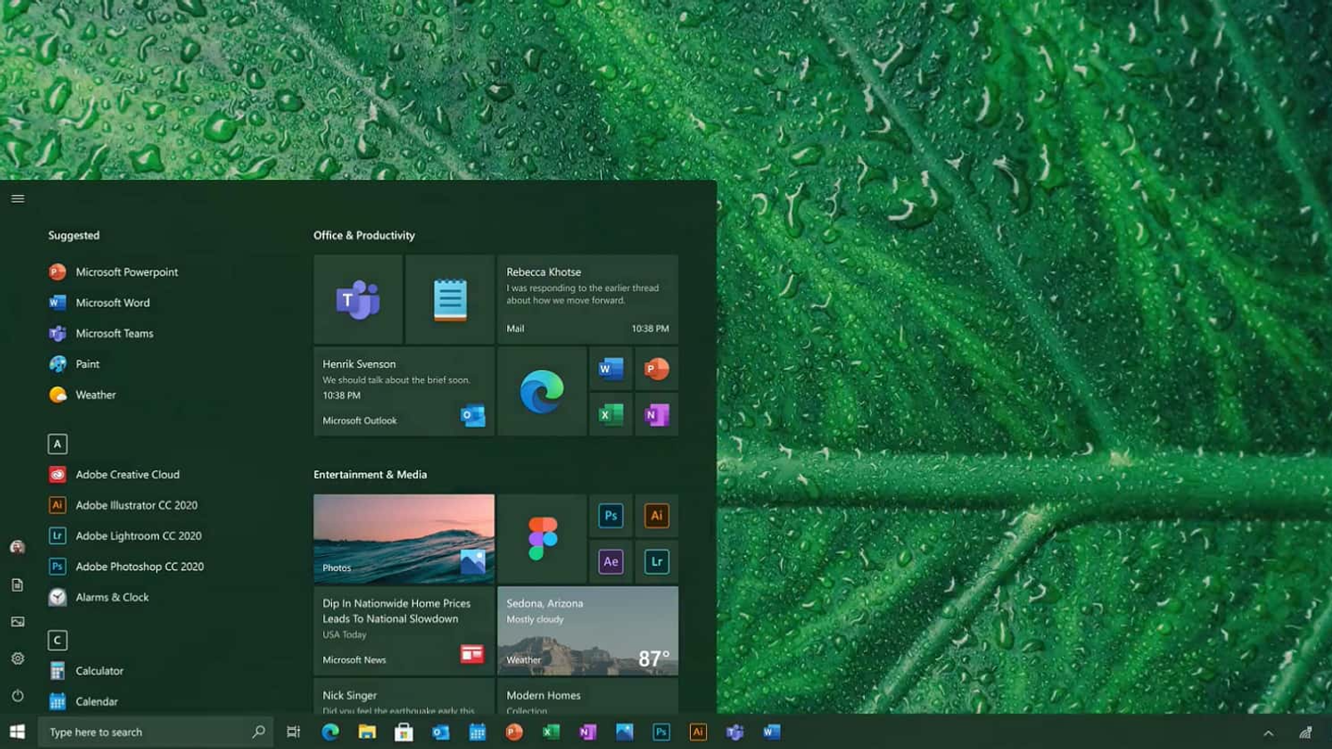Open Calculator in the app list
The image size is (1332, 749).
point(86,671)
